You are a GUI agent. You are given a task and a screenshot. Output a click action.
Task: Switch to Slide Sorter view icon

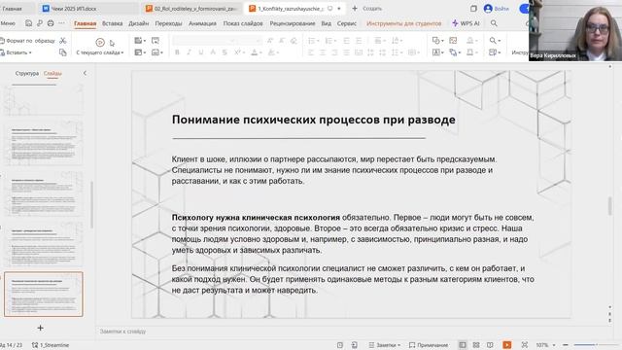click(476, 345)
